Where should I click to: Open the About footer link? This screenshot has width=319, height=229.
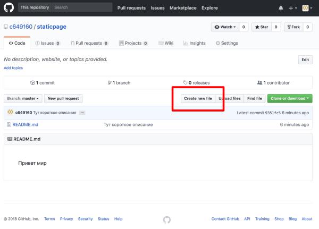[x=307, y=219]
